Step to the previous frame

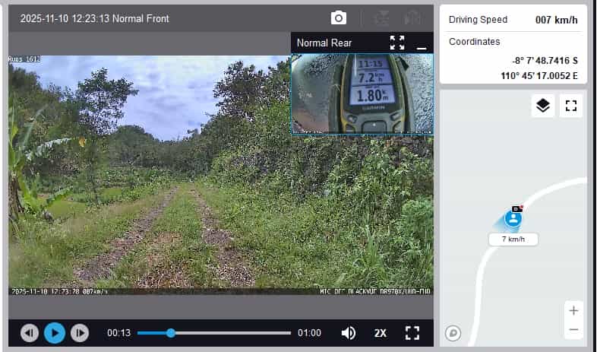point(30,333)
